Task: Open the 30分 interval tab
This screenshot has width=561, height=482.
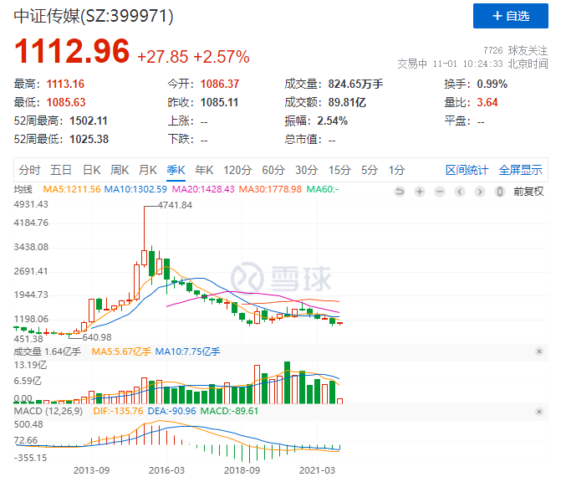Action: point(307,170)
